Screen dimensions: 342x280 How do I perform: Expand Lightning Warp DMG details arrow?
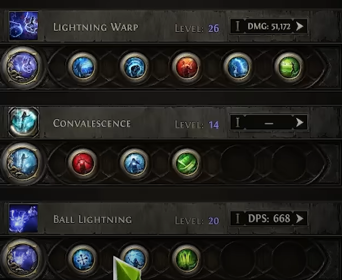(x=299, y=27)
